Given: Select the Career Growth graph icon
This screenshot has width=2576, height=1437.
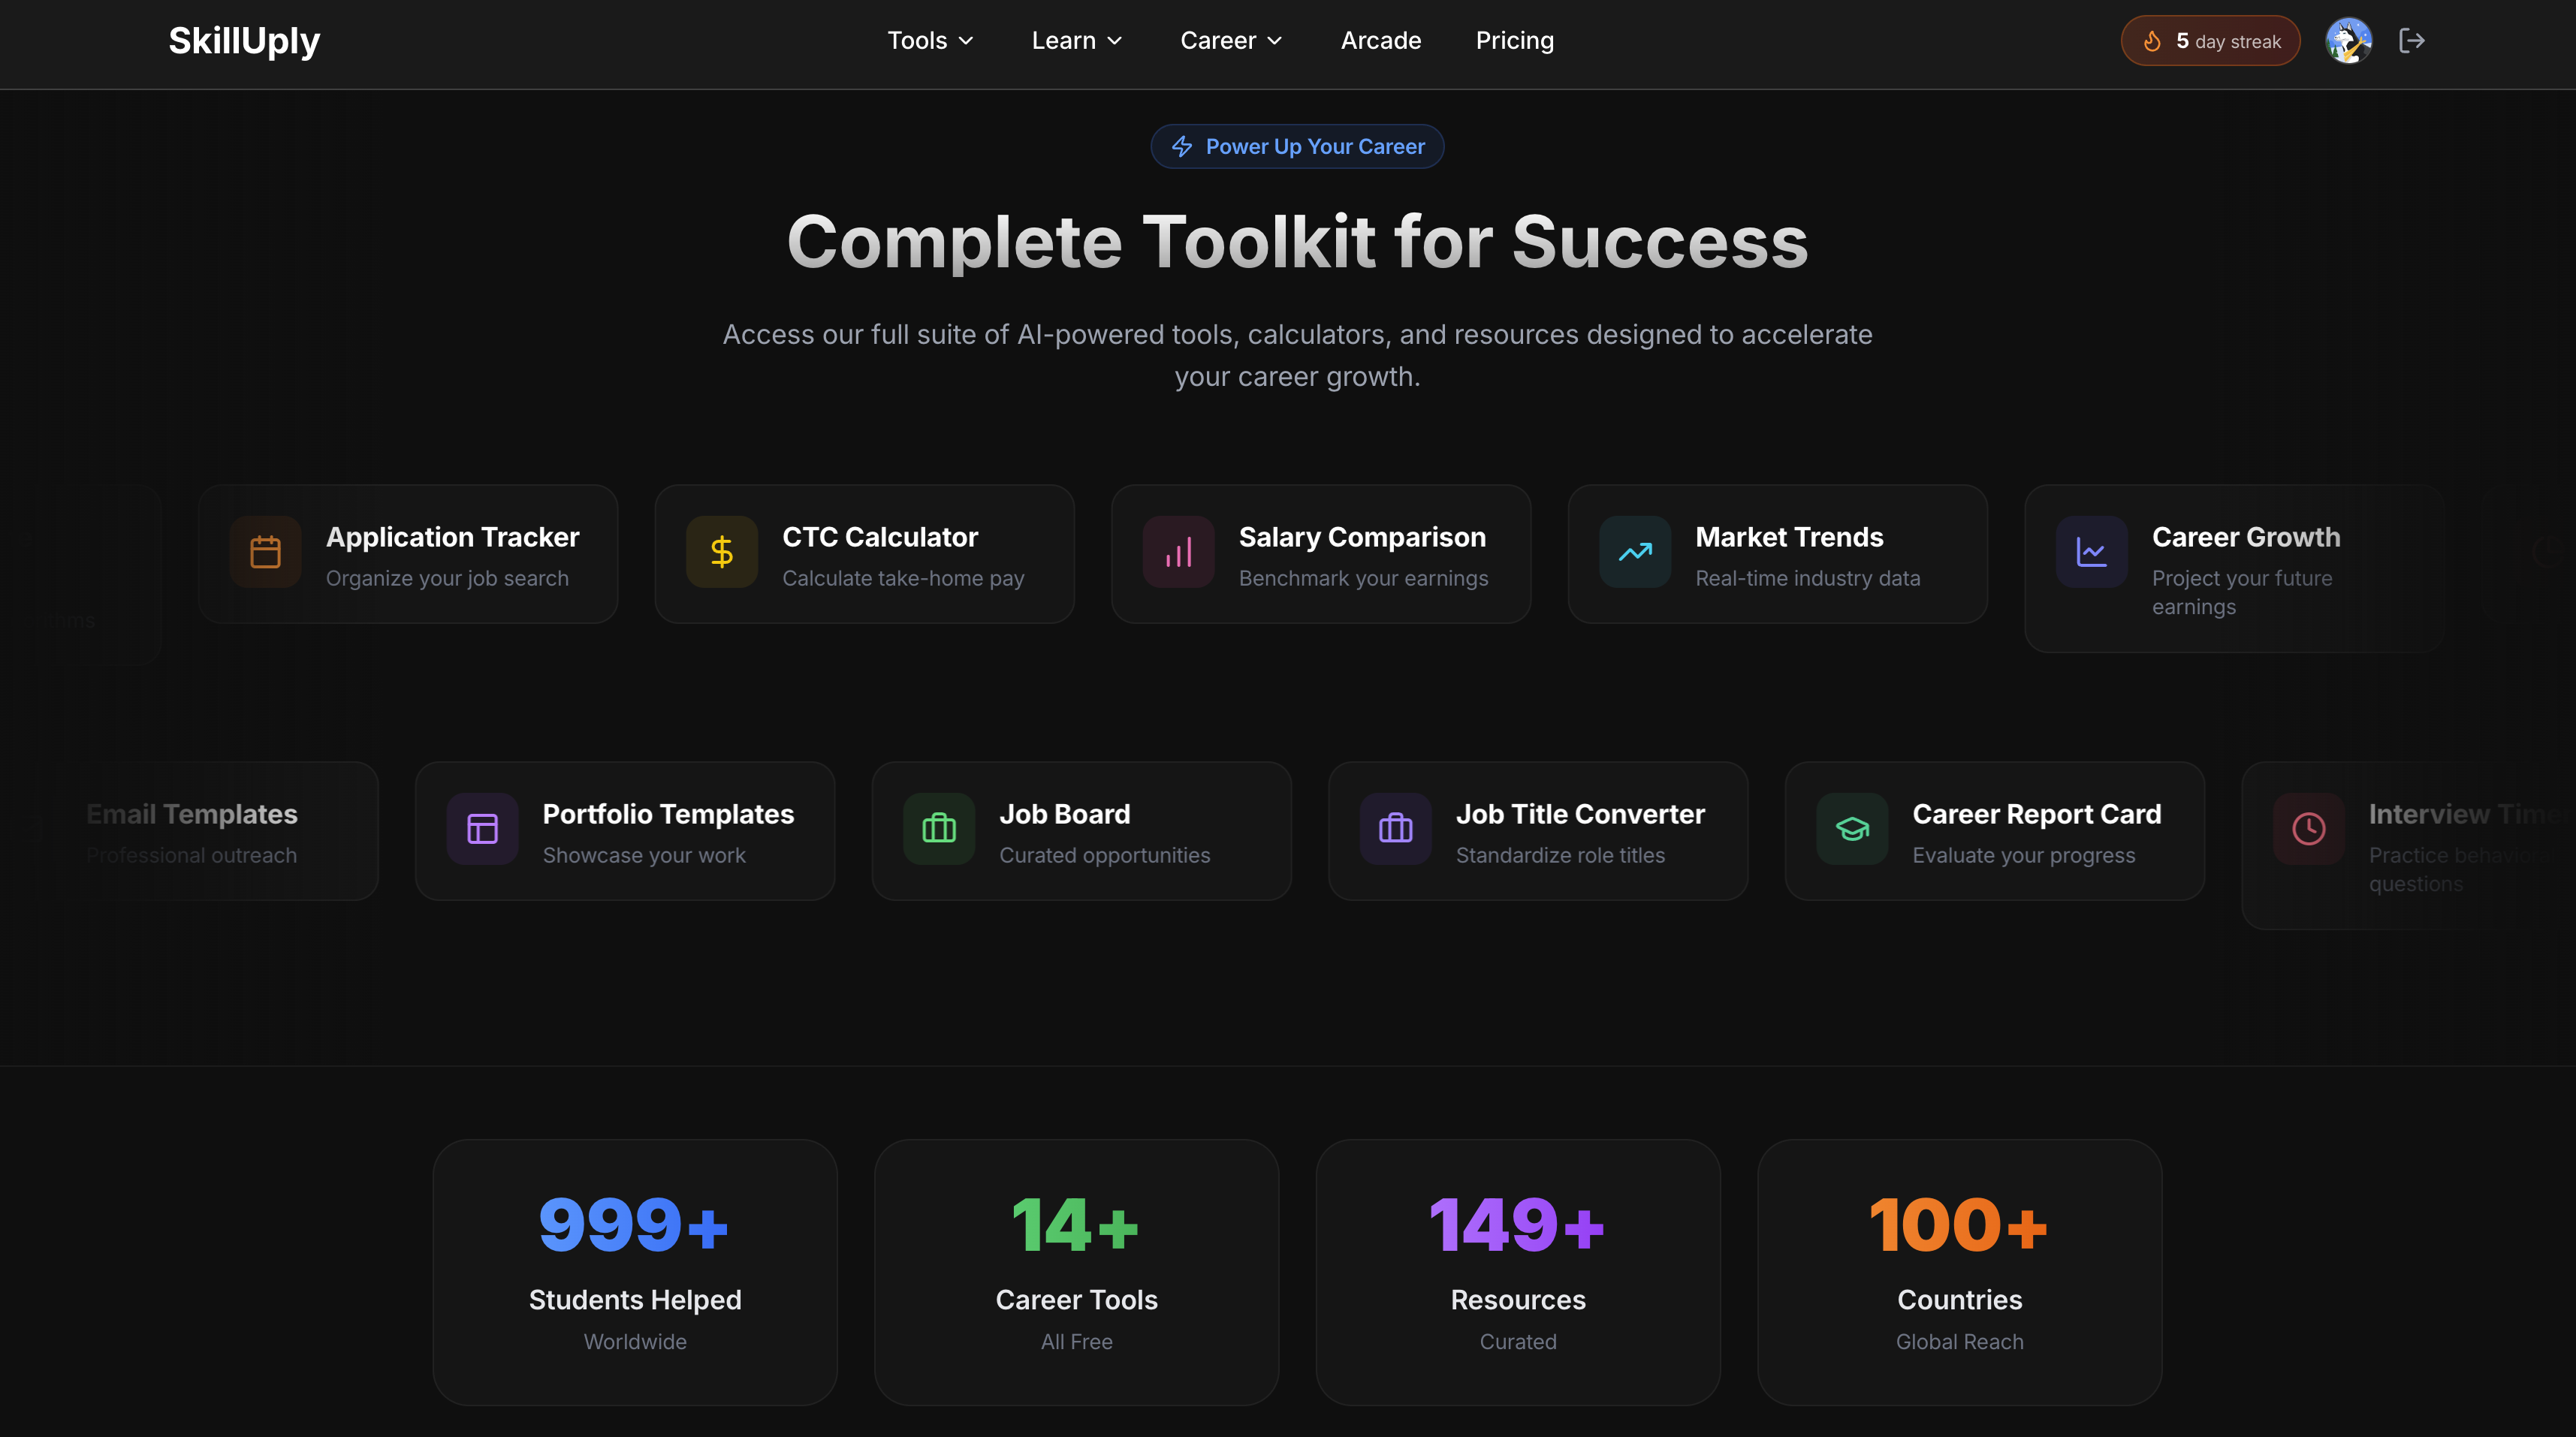Looking at the screenshot, I should pyautogui.click(x=2092, y=552).
